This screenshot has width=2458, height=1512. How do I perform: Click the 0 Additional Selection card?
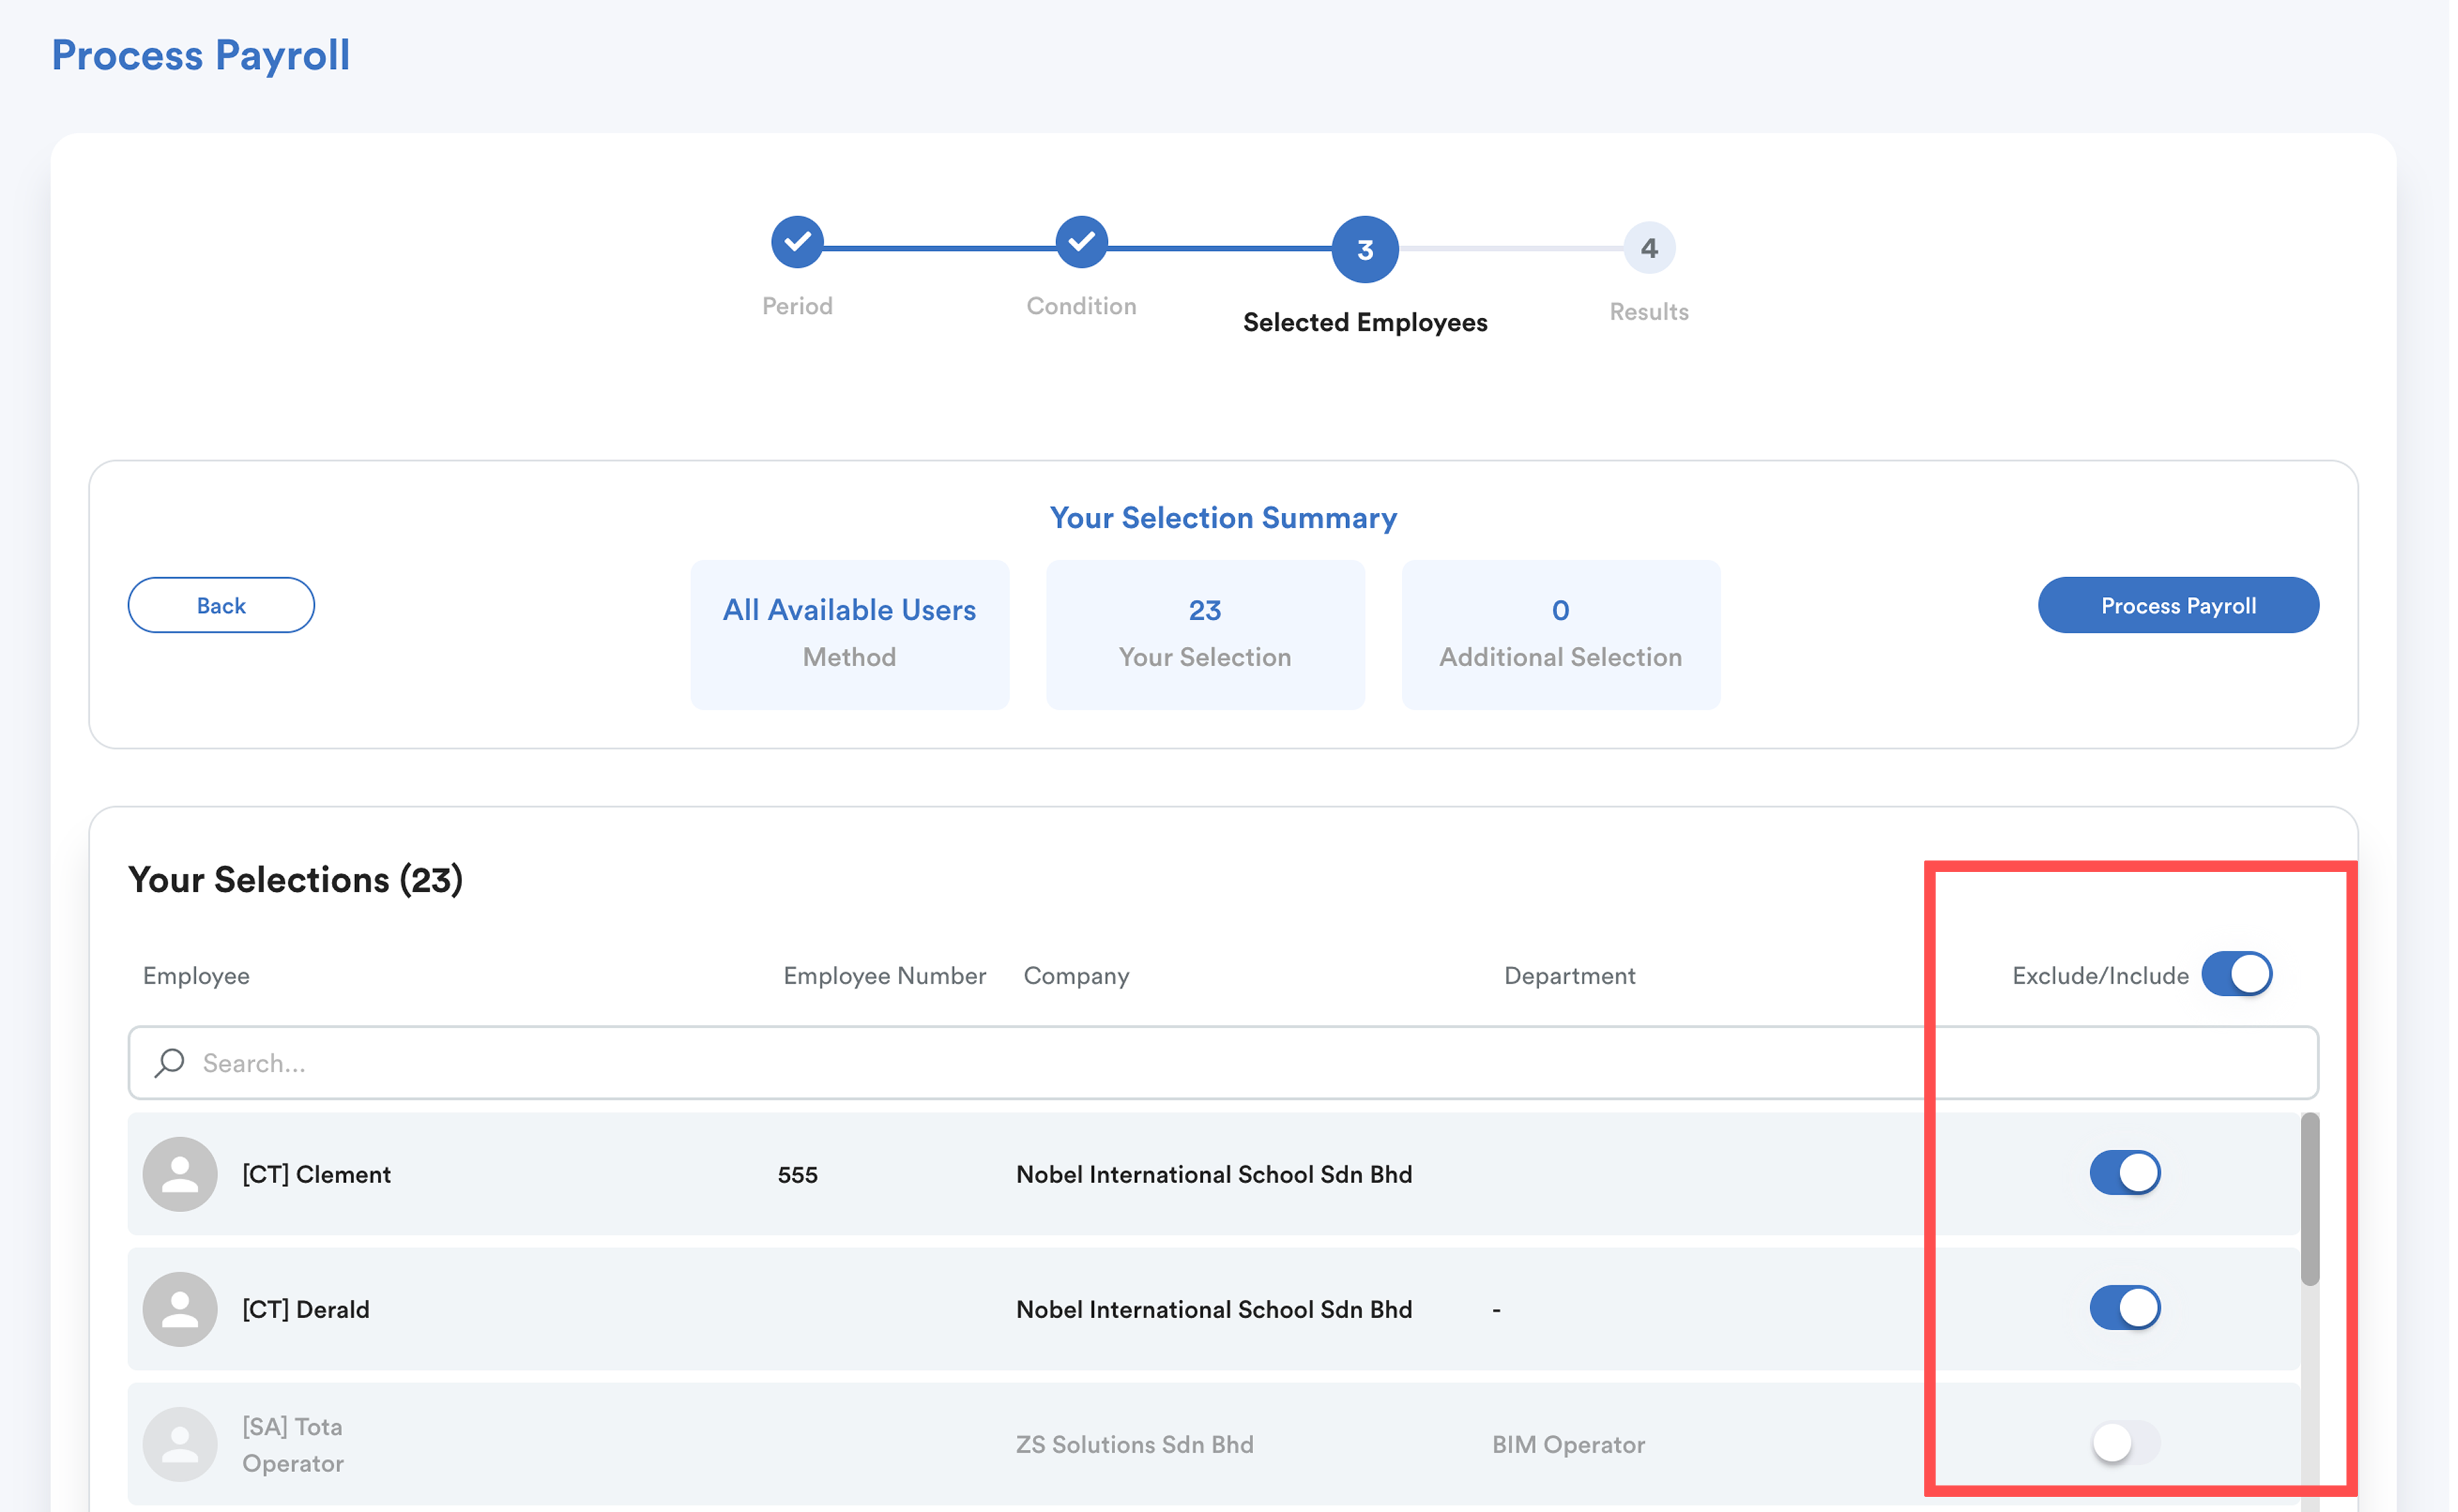coord(1560,634)
